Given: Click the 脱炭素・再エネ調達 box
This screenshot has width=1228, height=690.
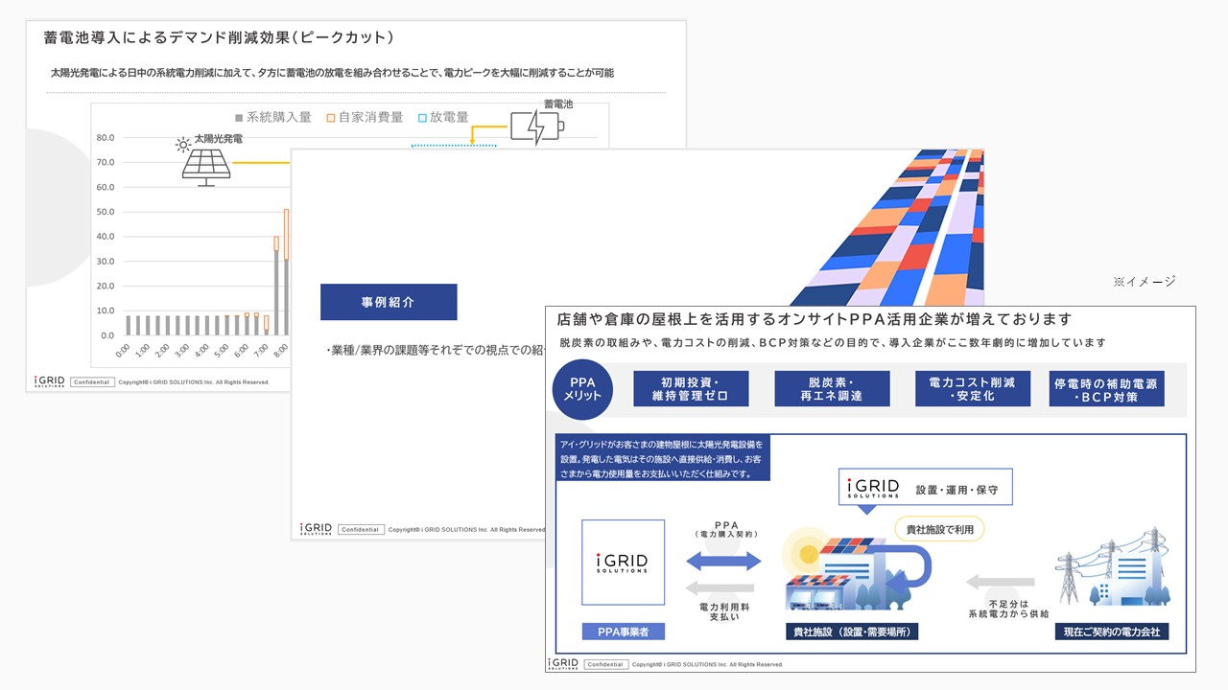Looking at the screenshot, I should click(x=832, y=389).
